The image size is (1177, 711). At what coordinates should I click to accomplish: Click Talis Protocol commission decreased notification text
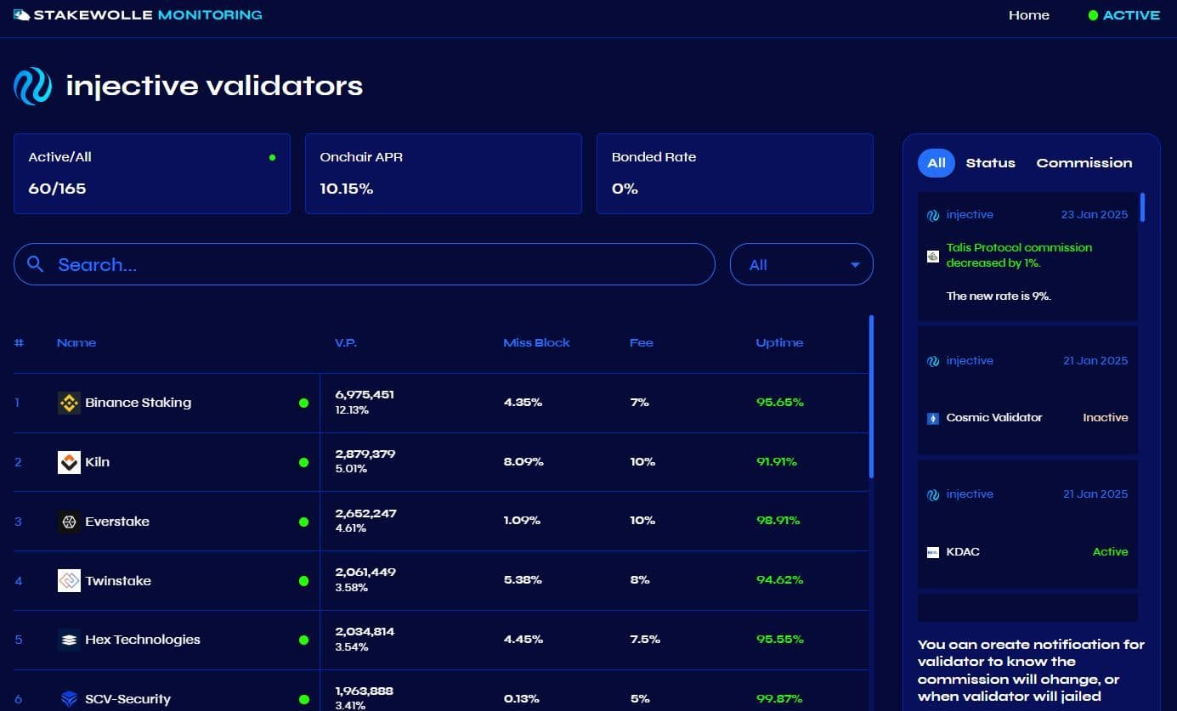pos(1019,256)
